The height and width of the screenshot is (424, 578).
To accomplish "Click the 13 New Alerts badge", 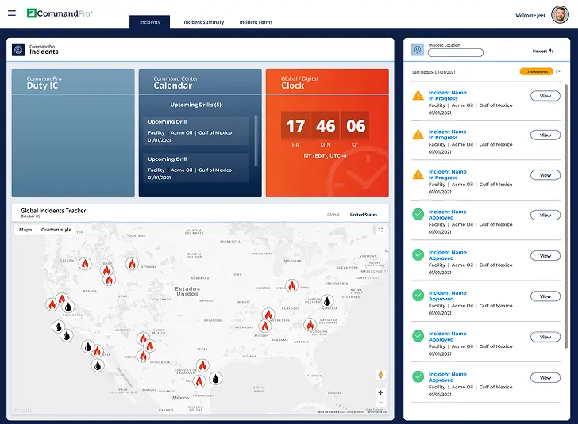I will pyautogui.click(x=536, y=71).
